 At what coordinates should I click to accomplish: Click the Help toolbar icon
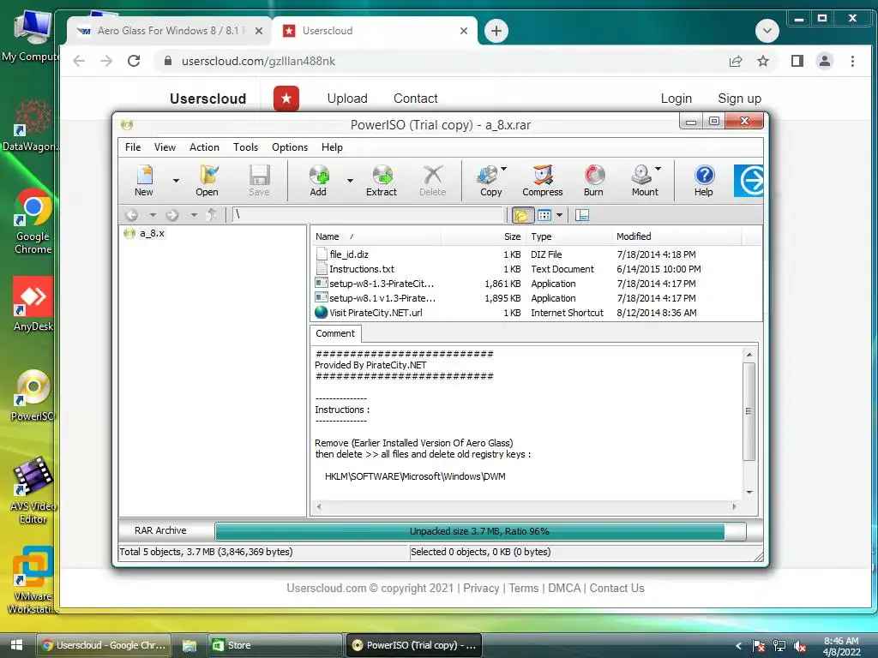pos(704,180)
